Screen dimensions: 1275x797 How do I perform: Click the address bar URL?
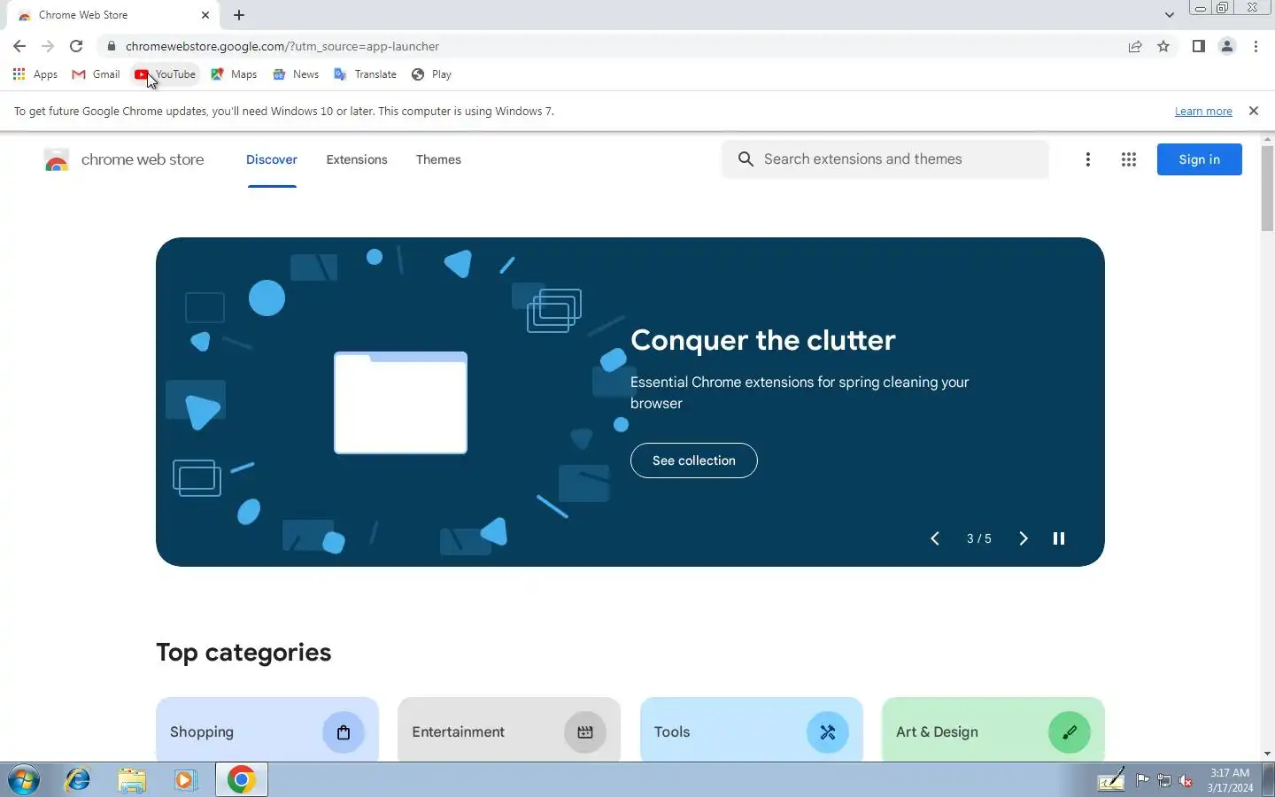tap(282, 46)
